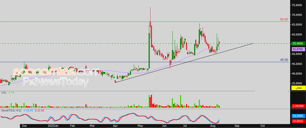Click the Mar label on time axis
This screenshot has height=128, width=306.
pyautogui.click(x=92, y=126)
